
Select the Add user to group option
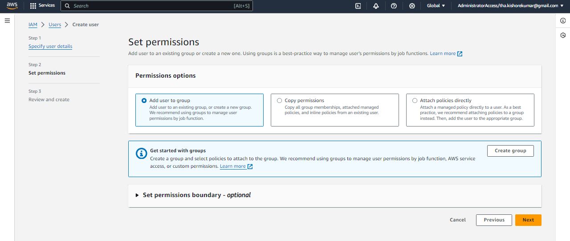144,101
